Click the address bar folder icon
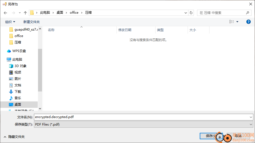The height and width of the screenshot is (143, 255). [x=32, y=13]
